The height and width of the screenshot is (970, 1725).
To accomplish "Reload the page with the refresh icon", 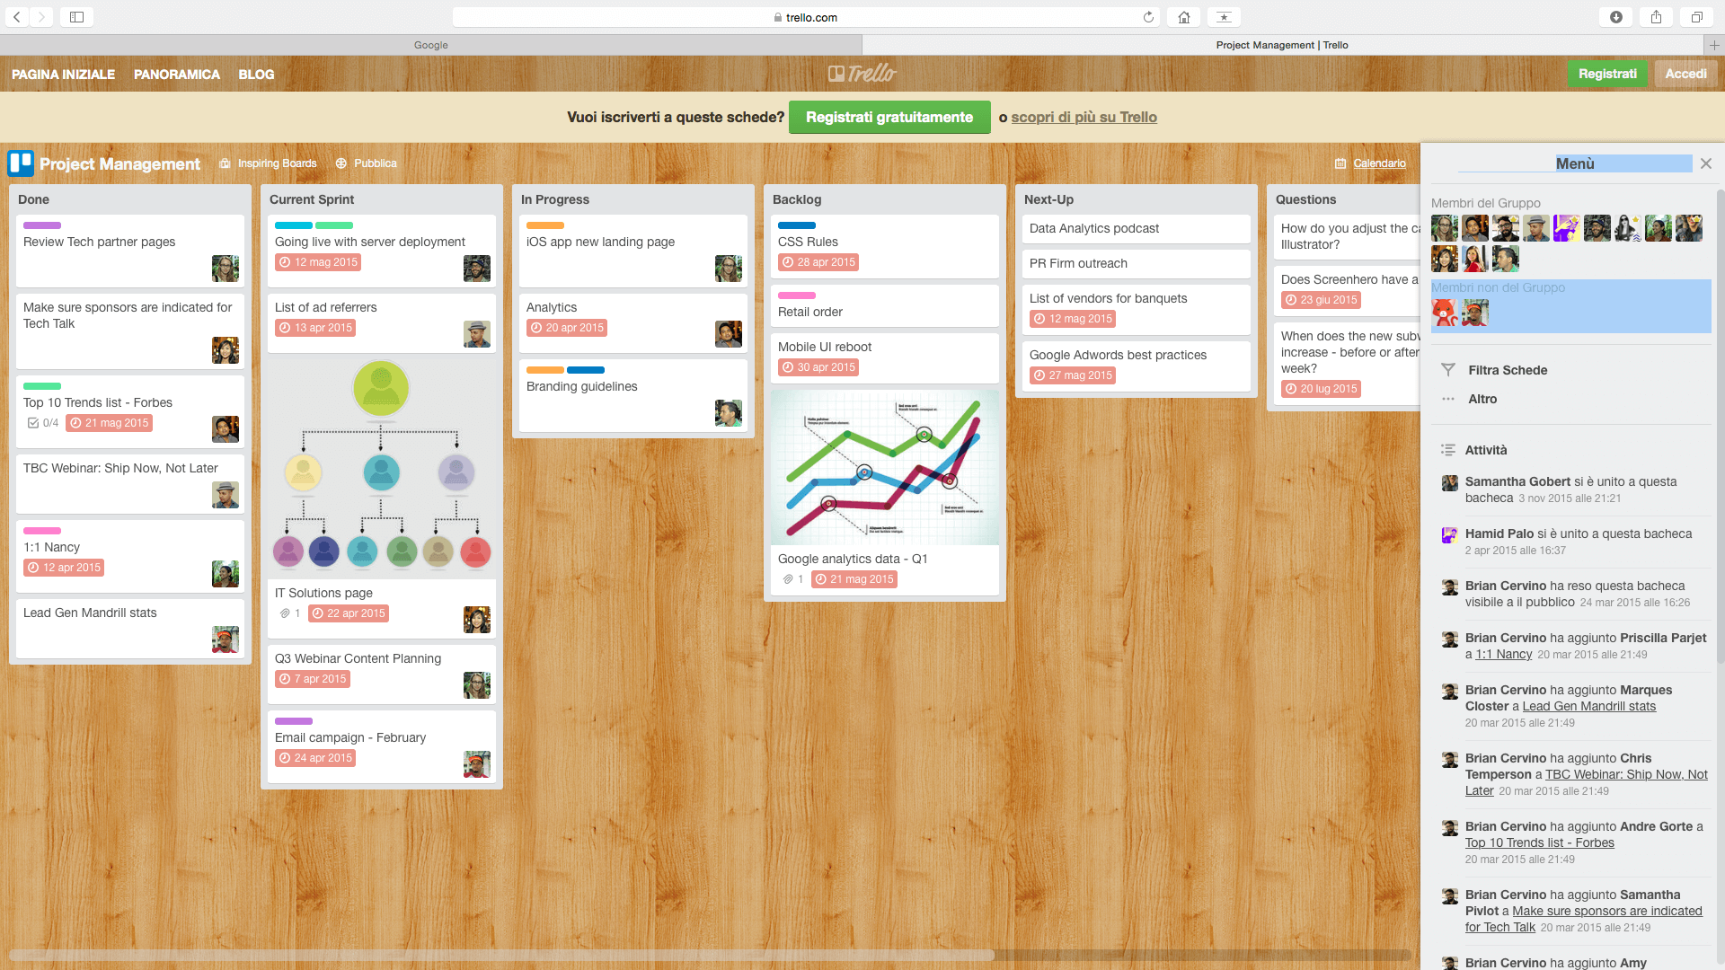I will coord(1148,17).
